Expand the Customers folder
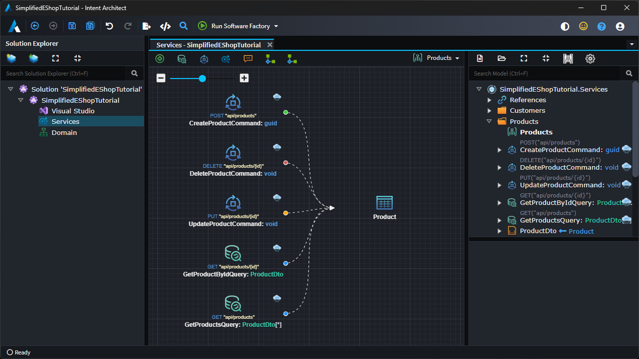Viewport: 639px width, 359px height. pos(489,110)
